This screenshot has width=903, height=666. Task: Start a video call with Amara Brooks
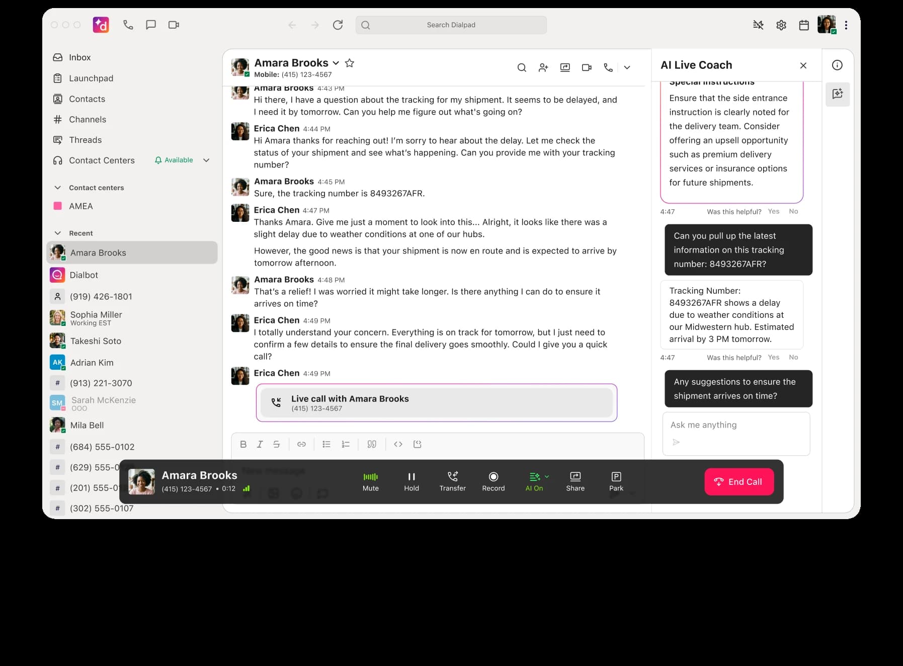(x=587, y=67)
